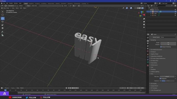
Task: Enable Screen Space Reflections checkbox
Action: coord(152,59)
